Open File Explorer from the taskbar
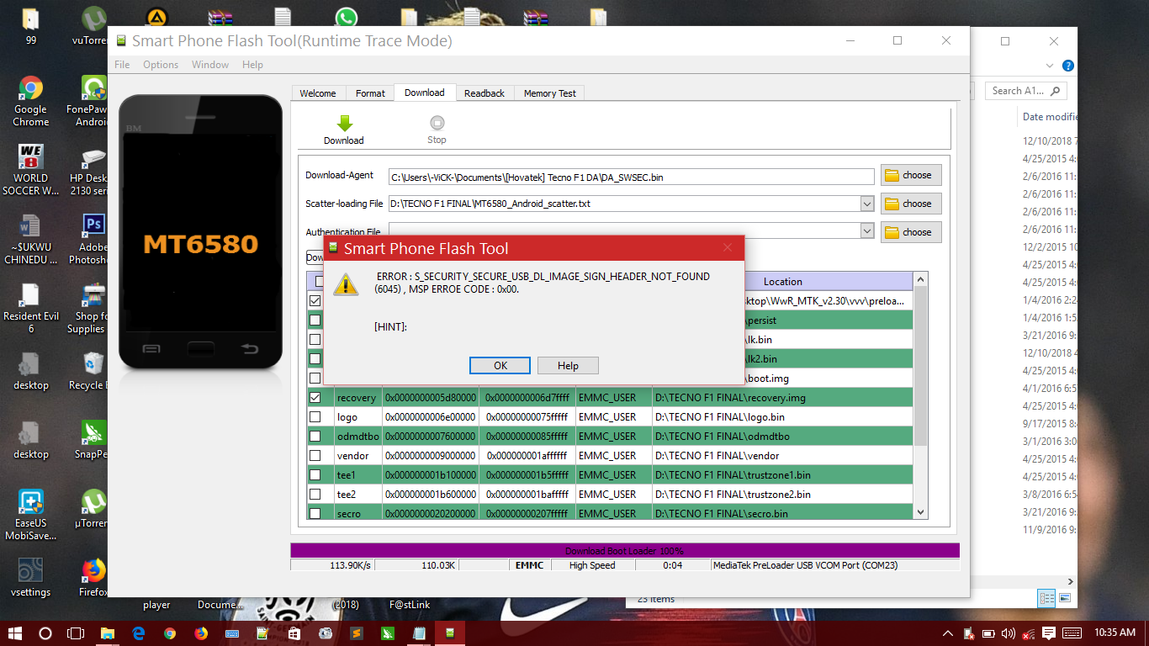Viewport: 1149px width, 646px height. [x=107, y=633]
